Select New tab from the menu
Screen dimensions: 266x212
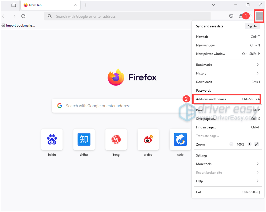point(228,37)
